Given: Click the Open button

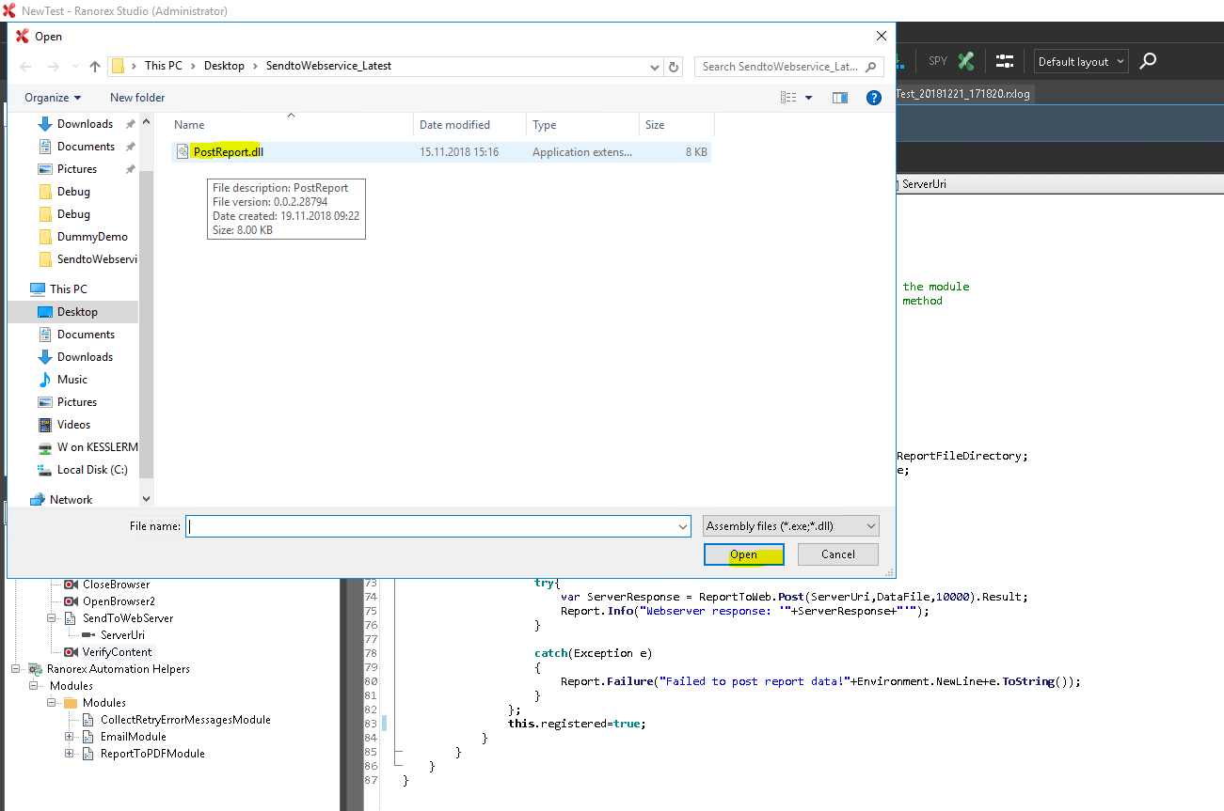Looking at the screenshot, I should pyautogui.click(x=743, y=554).
